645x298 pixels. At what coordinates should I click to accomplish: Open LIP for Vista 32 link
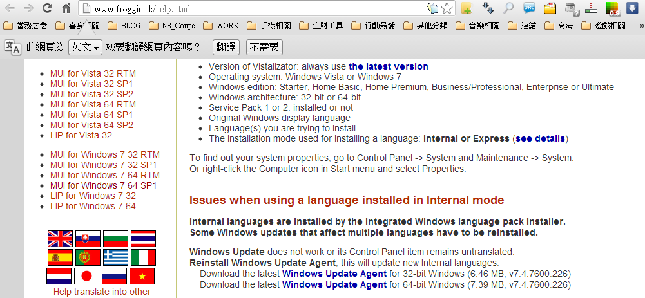pyautogui.click(x=81, y=135)
